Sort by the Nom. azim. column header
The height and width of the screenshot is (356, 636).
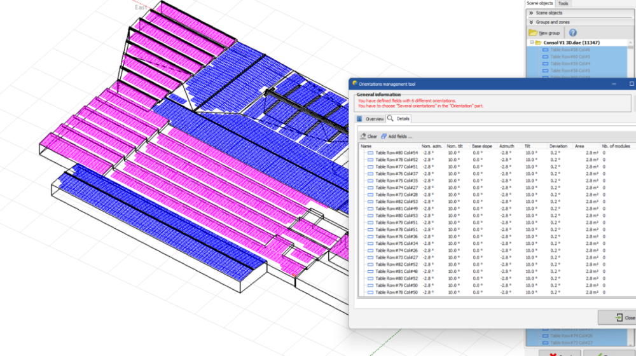(x=431, y=146)
